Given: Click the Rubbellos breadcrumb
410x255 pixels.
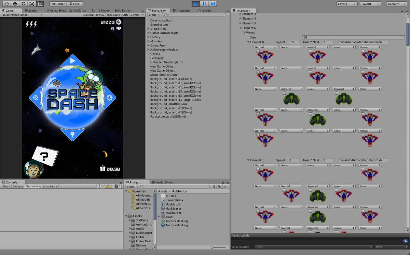Looking at the screenshot, I should [179, 191].
